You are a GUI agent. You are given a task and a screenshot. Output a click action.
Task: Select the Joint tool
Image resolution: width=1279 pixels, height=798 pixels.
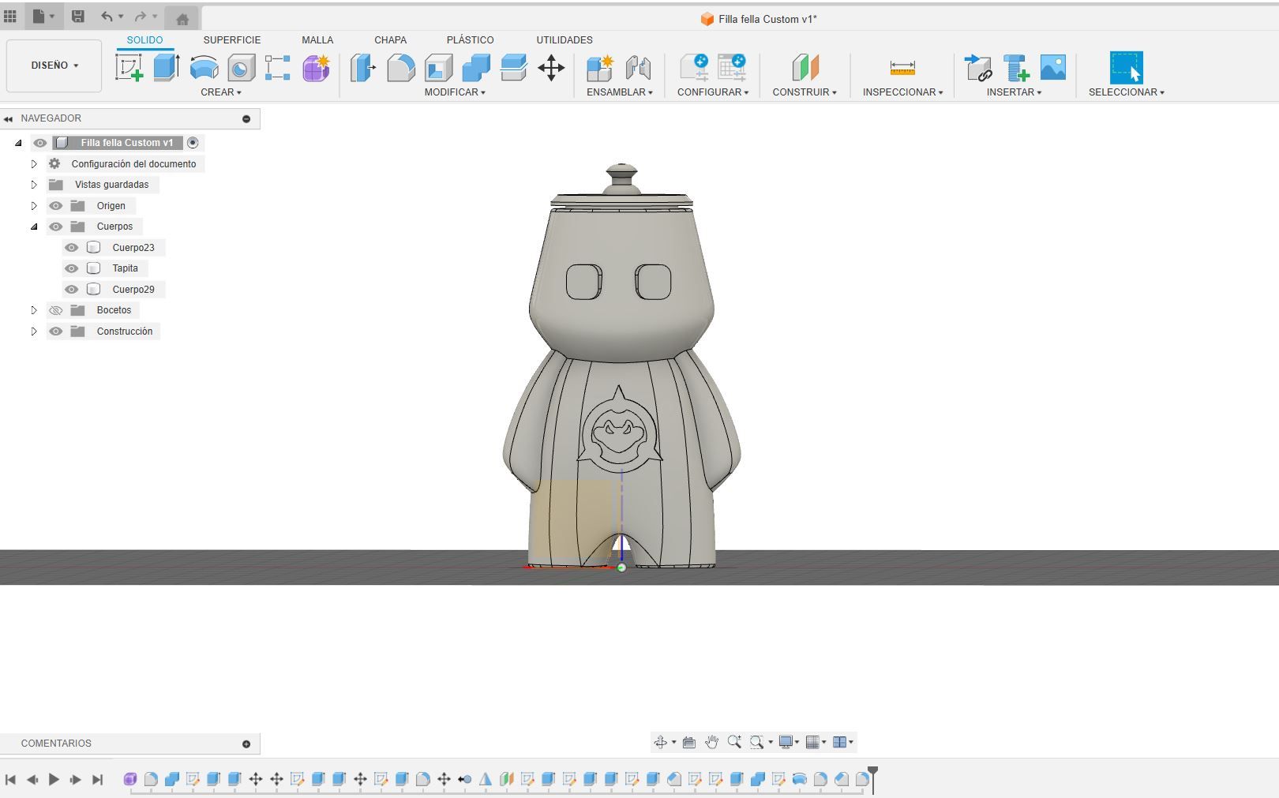click(x=638, y=68)
